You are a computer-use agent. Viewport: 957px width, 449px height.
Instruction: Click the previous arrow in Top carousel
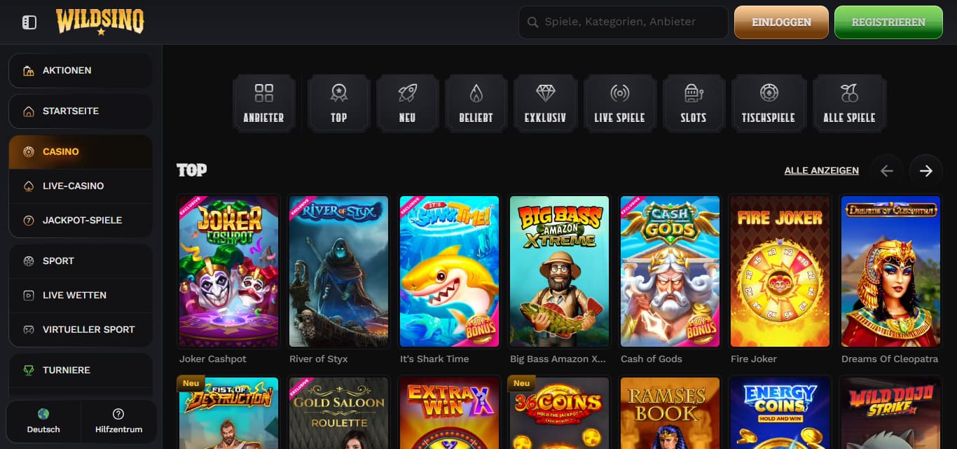tap(887, 171)
